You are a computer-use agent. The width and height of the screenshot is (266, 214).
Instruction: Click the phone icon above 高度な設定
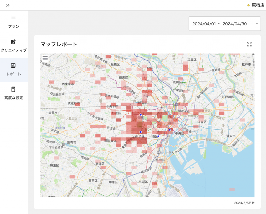pyautogui.click(x=13, y=89)
